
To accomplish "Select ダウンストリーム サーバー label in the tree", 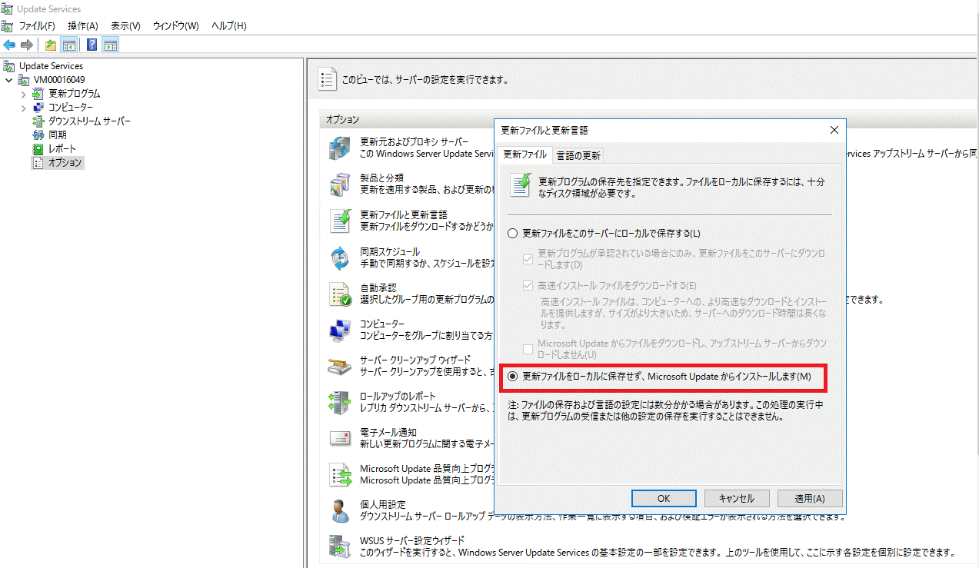I will 89,121.
